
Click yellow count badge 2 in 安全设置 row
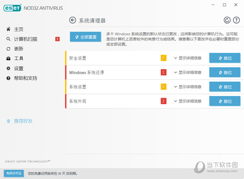(x=163, y=58)
